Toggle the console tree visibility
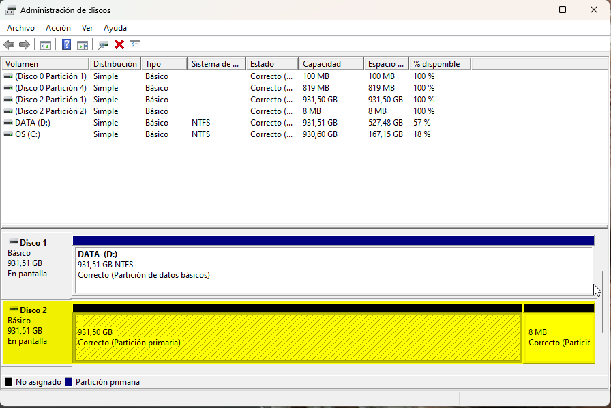This screenshot has height=408, width=611. (x=45, y=44)
